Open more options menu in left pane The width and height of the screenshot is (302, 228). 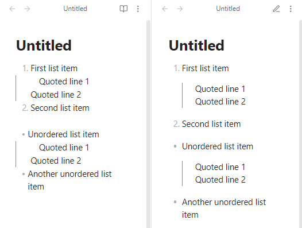[x=138, y=9]
